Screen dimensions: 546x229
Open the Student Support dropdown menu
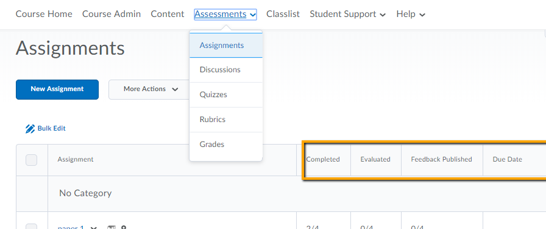(347, 14)
